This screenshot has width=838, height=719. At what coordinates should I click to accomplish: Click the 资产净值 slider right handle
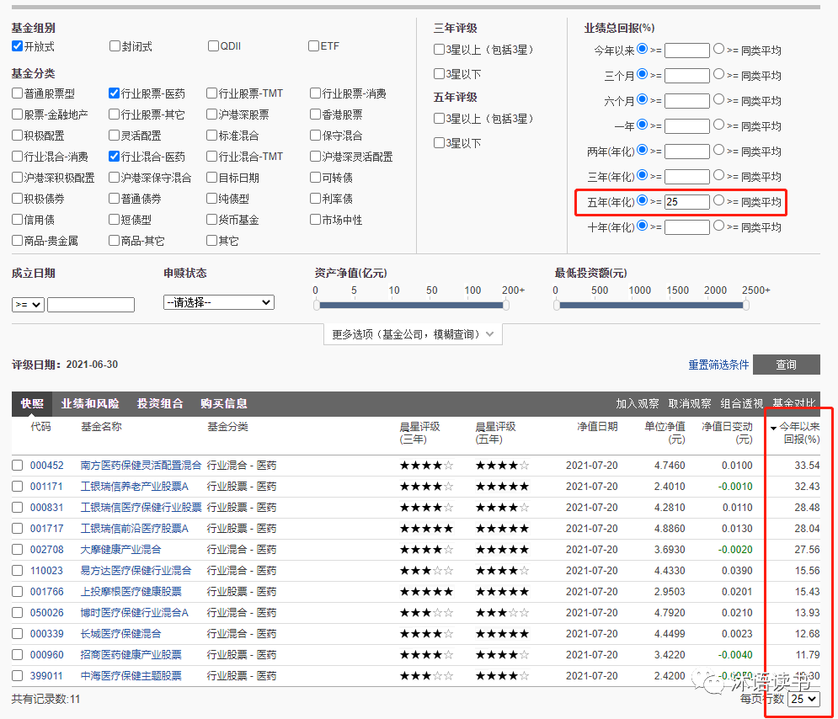(505, 305)
